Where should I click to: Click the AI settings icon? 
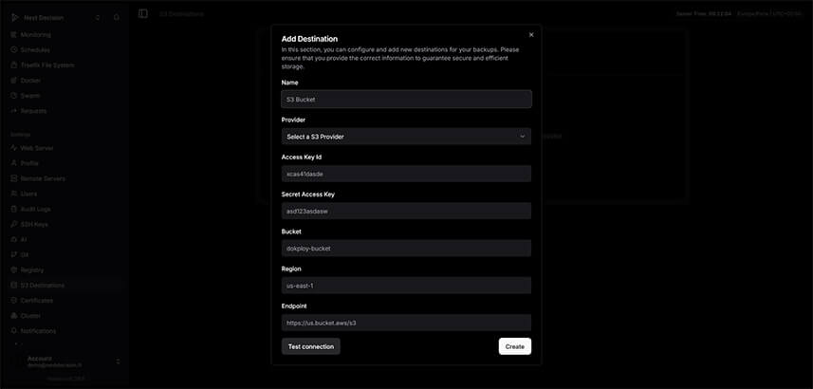click(14, 240)
